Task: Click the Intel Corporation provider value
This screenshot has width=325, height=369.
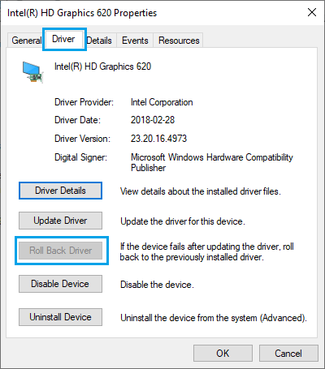Action: point(162,102)
